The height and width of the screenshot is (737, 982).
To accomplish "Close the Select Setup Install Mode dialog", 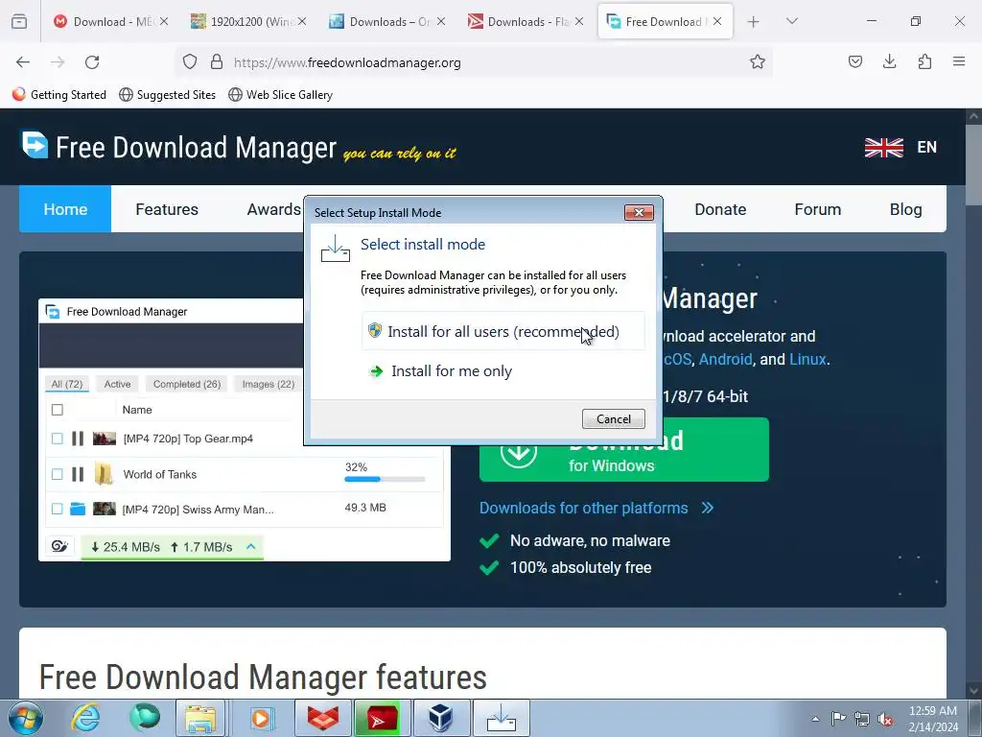I will [639, 212].
